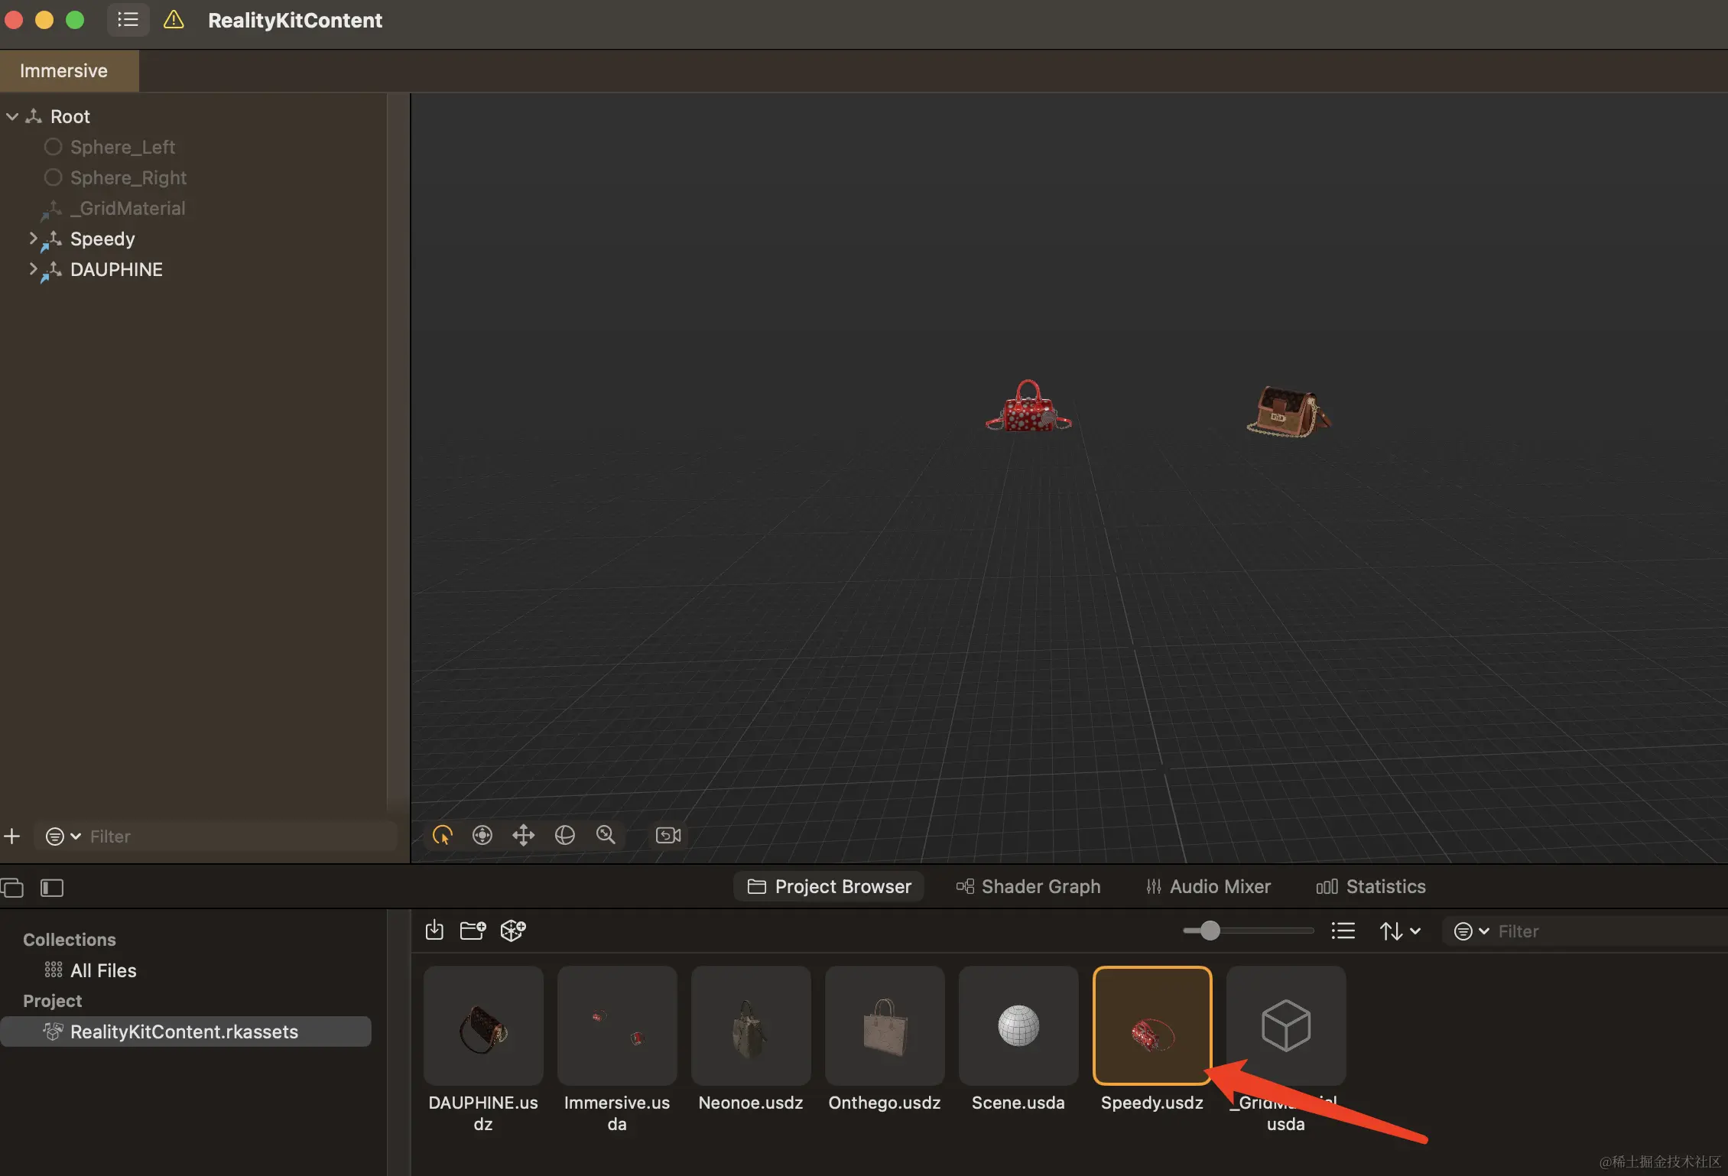Select the Neonoe.usdz thumbnail
This screenshot has height=1176, width=1728.
750,1025
